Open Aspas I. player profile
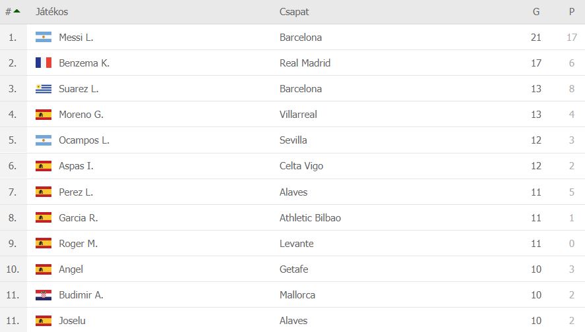This screenshot has width=585, height=332. (76, 166)
